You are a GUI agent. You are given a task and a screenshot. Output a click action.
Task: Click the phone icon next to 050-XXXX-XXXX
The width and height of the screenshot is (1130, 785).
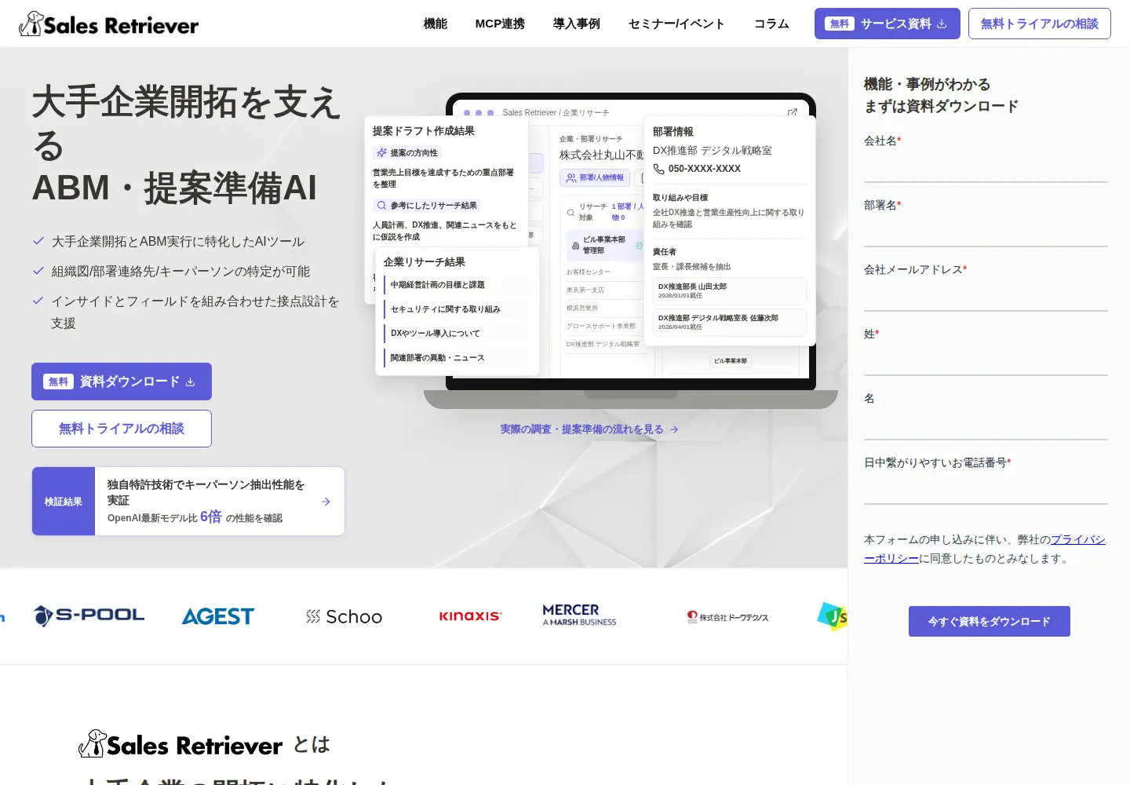658,169
